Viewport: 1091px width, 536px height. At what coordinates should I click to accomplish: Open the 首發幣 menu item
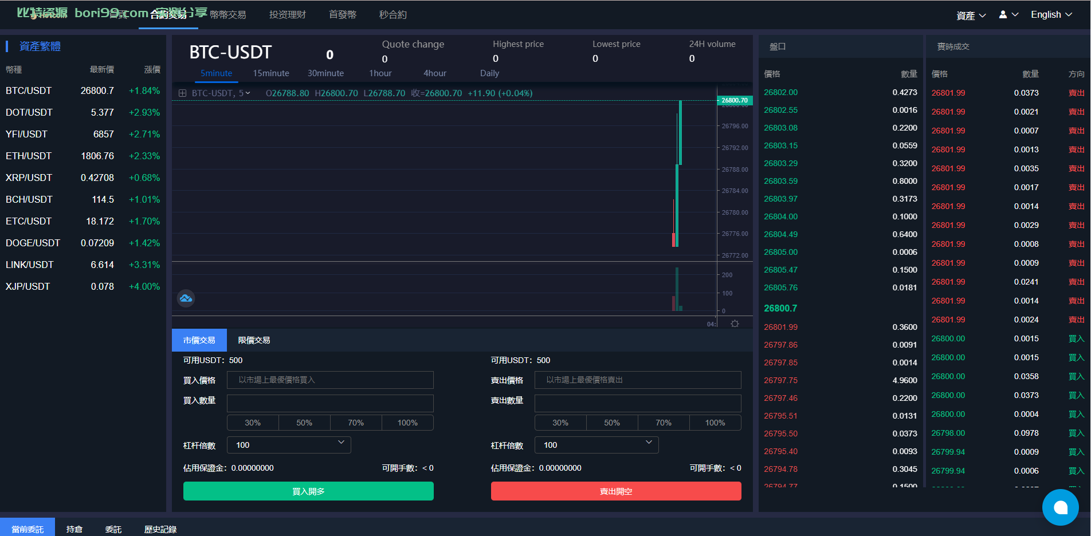343,15
